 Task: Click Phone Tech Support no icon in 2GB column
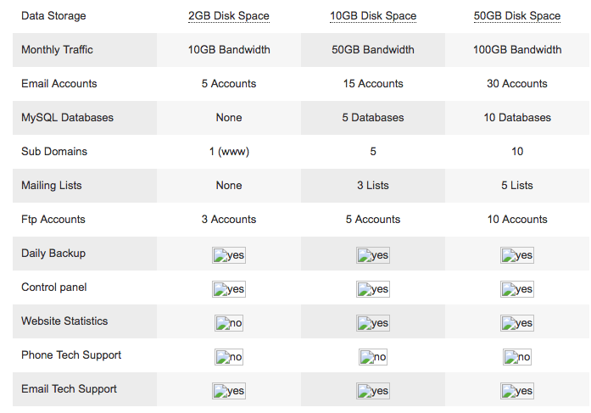pos(229,357)
